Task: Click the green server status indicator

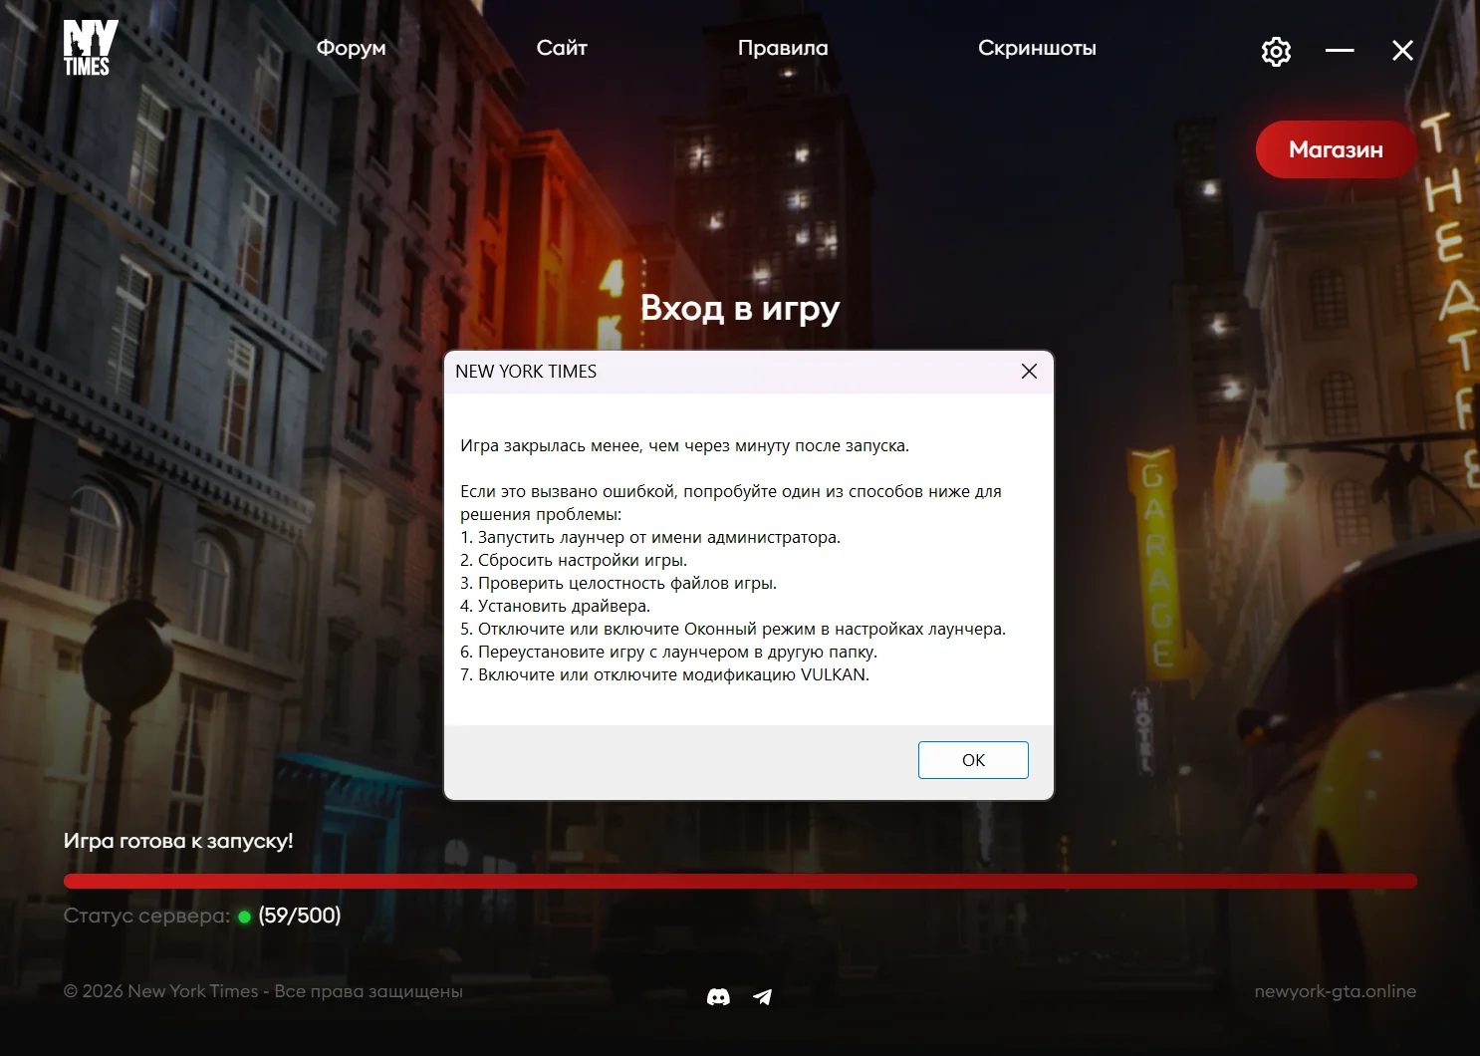Action: coord(244,917)
